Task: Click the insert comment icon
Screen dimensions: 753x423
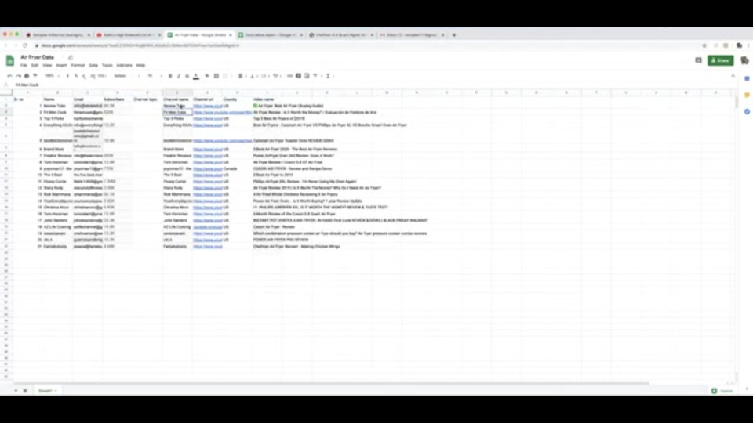Action: (x=298, y=76)
